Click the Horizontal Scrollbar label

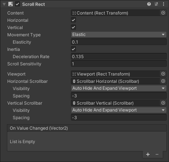[28, 81]
